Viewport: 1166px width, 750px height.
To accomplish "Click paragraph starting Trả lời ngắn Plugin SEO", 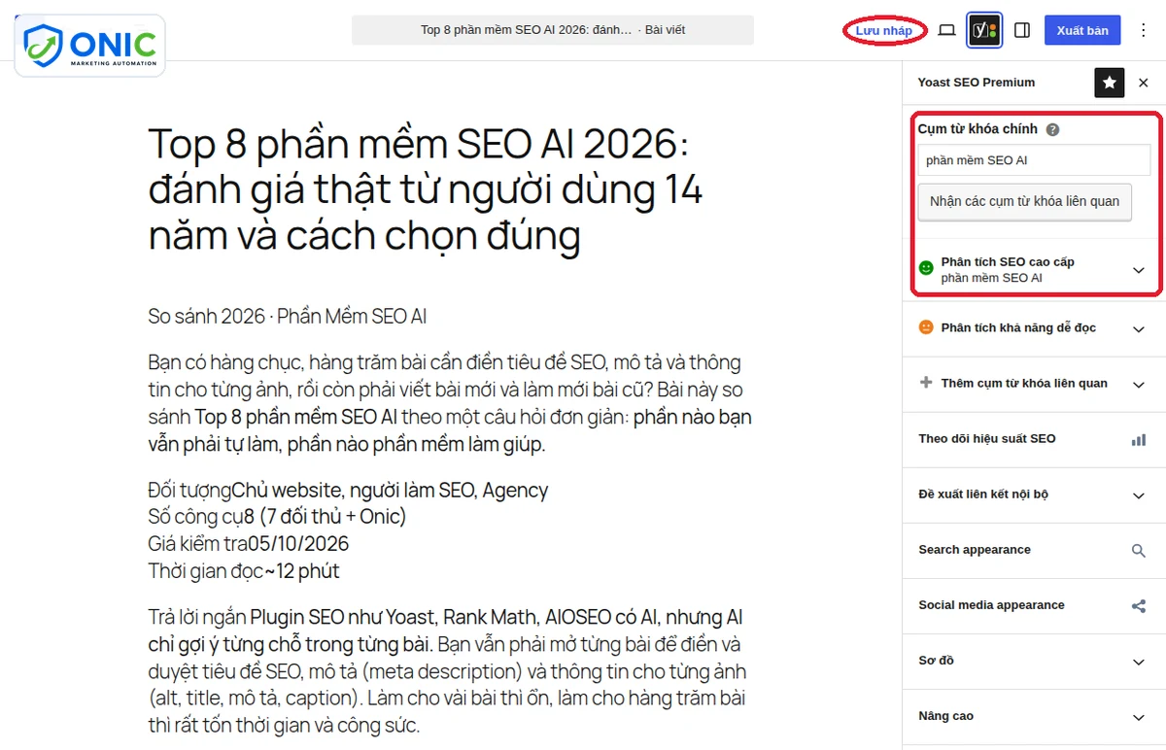I will [x=449, y=671].
